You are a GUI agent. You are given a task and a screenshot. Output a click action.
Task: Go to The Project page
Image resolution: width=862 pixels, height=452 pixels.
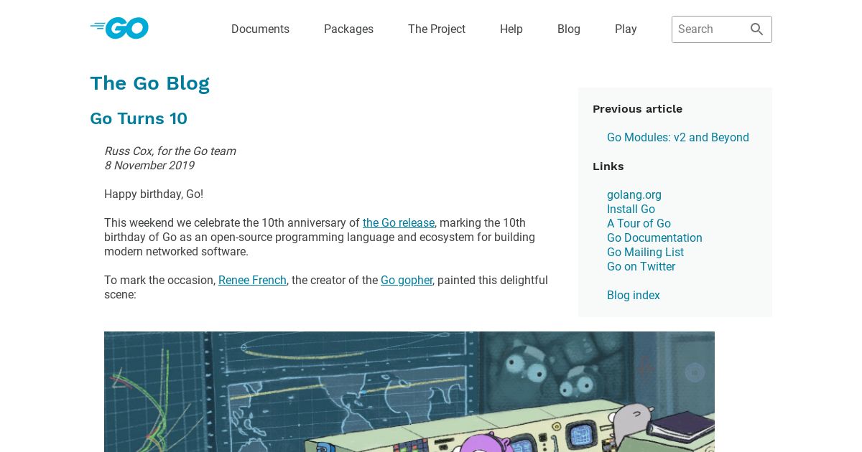(437, 29)
